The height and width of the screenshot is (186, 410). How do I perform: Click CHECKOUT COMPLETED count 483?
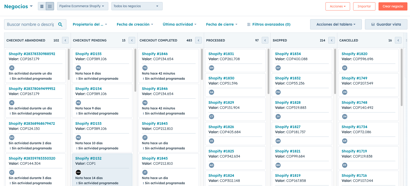(189, 40)
